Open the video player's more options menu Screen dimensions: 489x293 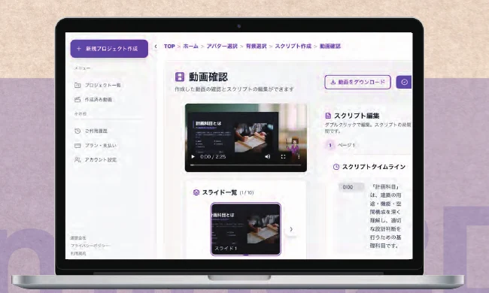[299, 156]
